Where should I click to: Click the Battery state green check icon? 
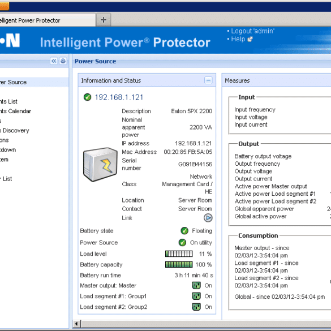click(184, 231)
